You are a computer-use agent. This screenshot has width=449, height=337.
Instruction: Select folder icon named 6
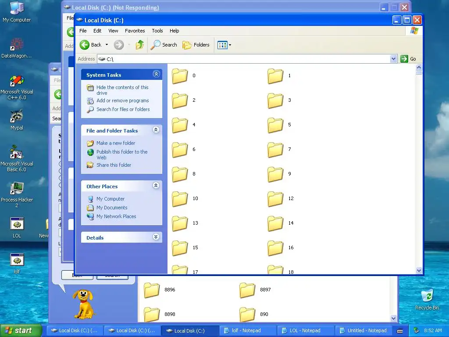pyautogui.click(x=180, y=150)
